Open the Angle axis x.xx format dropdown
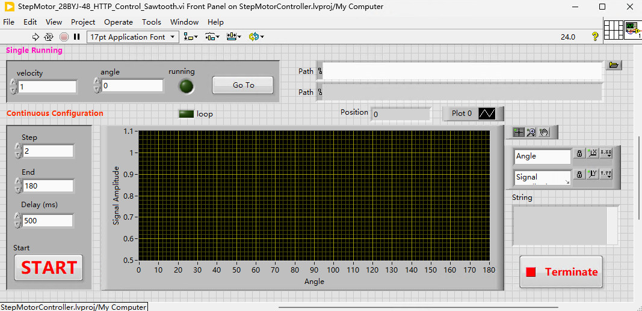The height and width of the screenshot is (311, 642). pyautogui.click(x=606, y=154)
